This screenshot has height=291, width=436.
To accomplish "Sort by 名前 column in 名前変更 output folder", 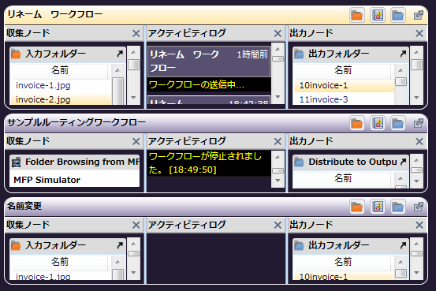I will coord(343,262).
